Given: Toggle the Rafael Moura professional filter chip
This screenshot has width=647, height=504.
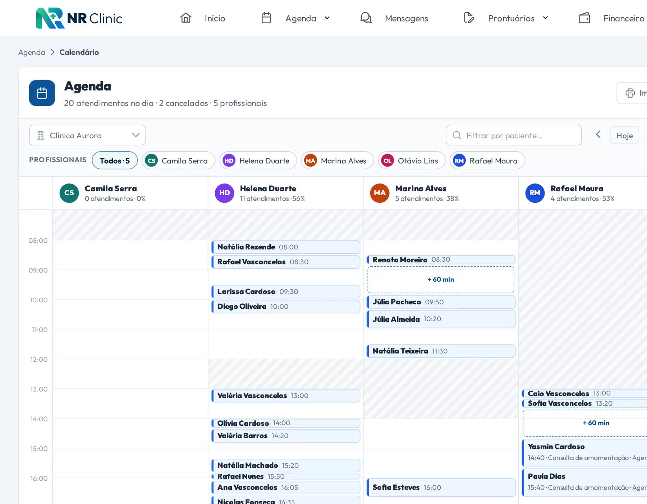Looking at the screenshot, I should pos(487,160).
